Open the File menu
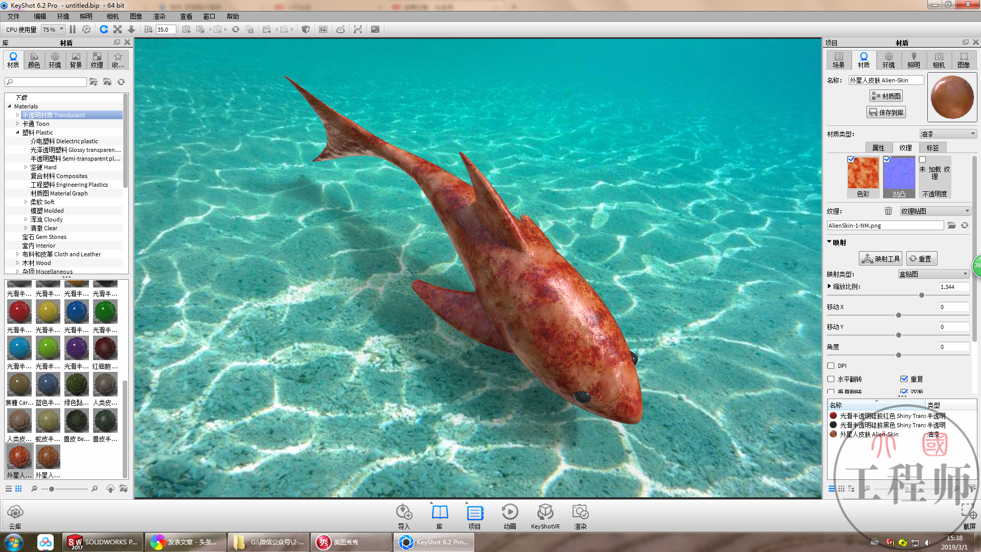 point(14,16)
